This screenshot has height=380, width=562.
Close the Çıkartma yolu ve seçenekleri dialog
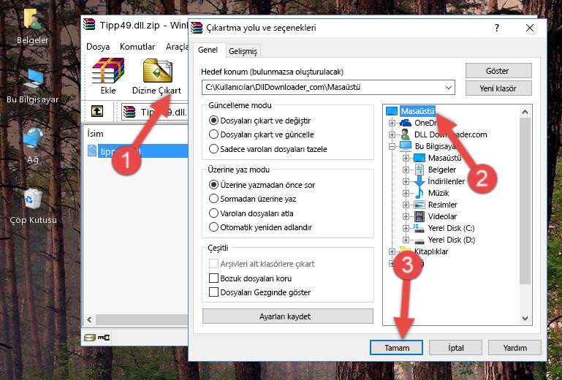530,28
